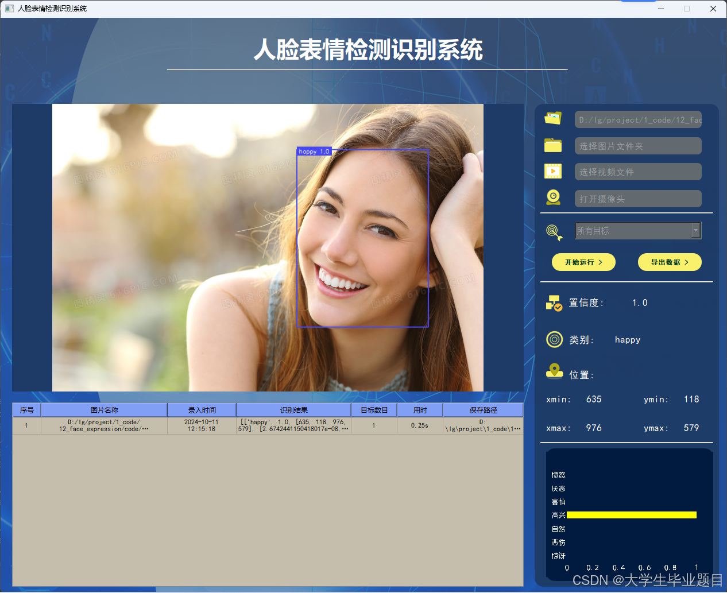The width and height of the screenshot is (727, 593).
Task: Click the image file picker icon
Action: [553, 118]
